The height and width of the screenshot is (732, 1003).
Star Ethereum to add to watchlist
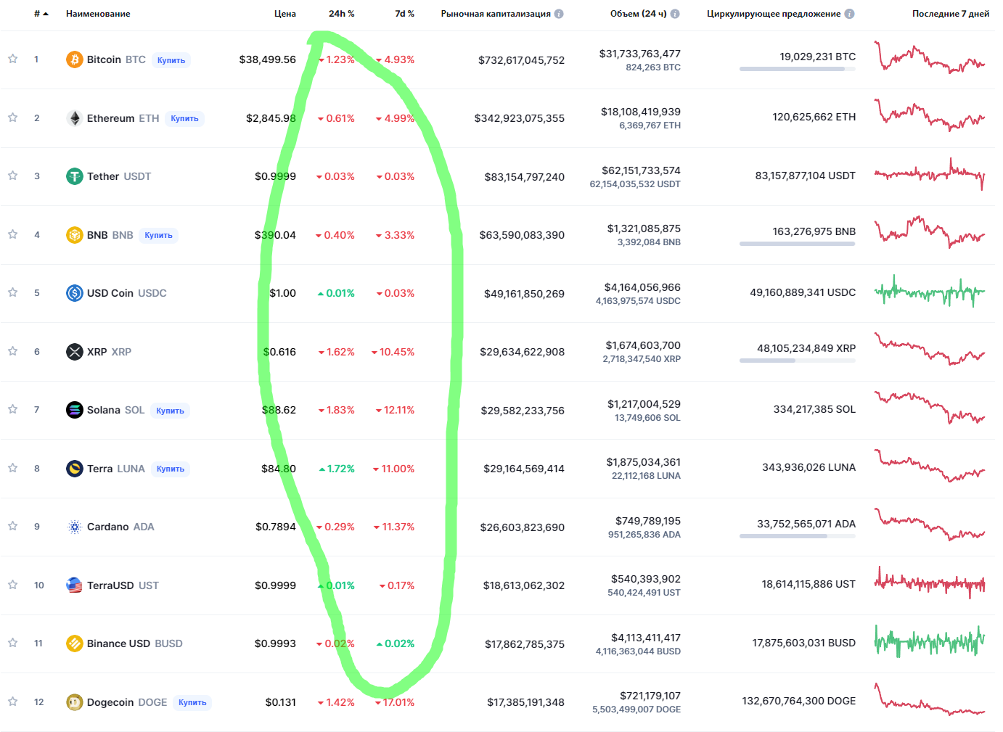(x=12, y=118)
